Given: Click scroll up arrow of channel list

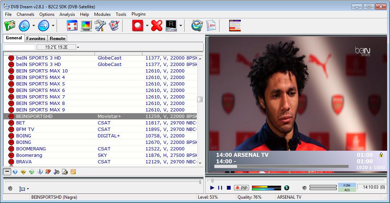Looking at the screenshot, I should coord(200,58).
